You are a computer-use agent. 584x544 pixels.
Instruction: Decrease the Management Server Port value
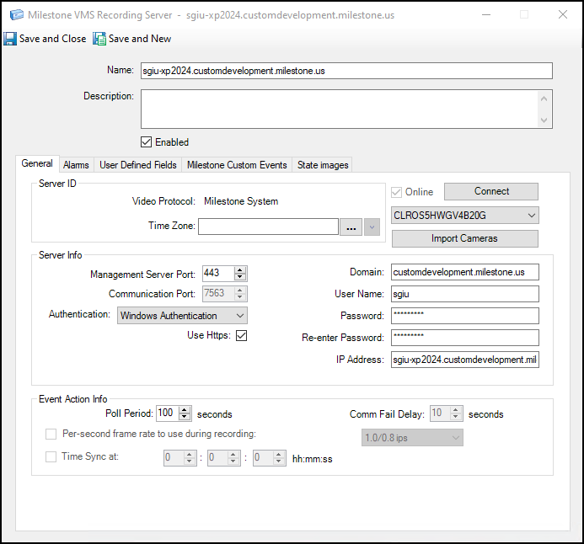[x=240, y=277]
